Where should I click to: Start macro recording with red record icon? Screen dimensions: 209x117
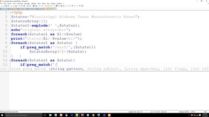72,6
